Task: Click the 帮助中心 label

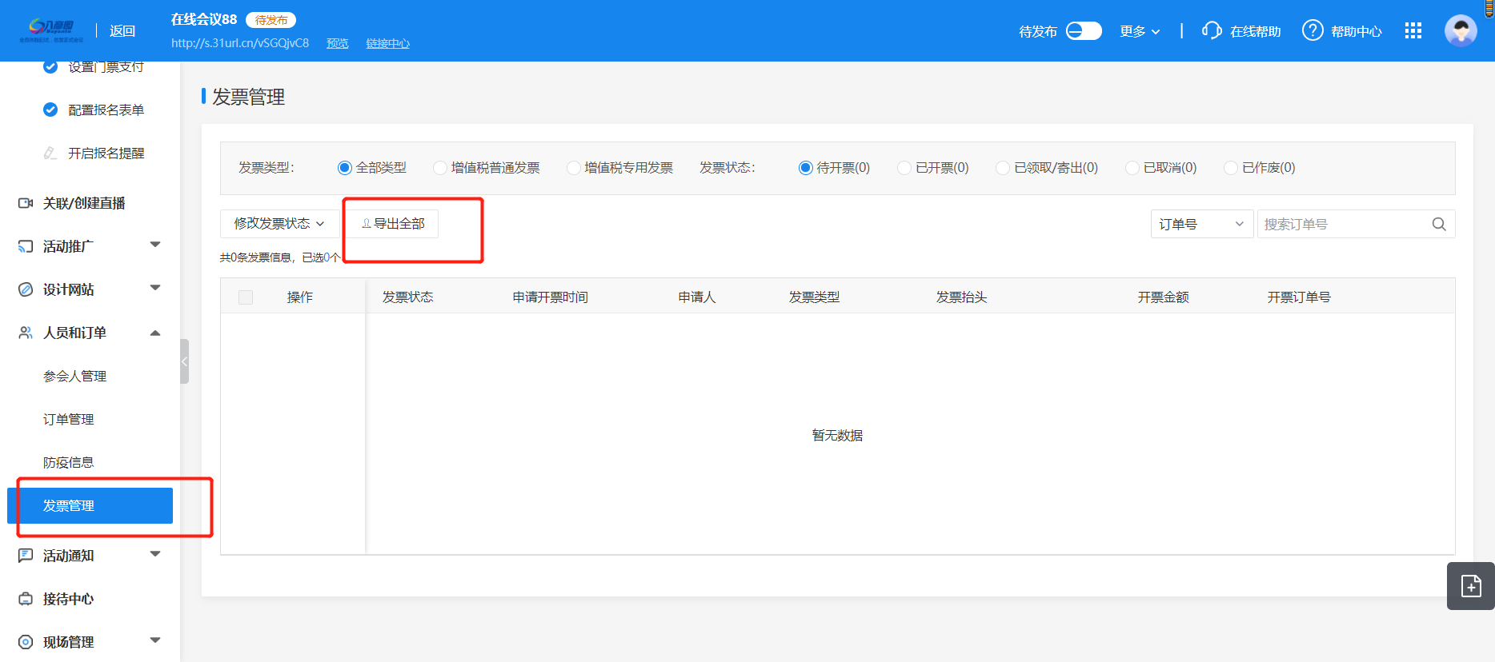Action: click(x=1356, y=31)
